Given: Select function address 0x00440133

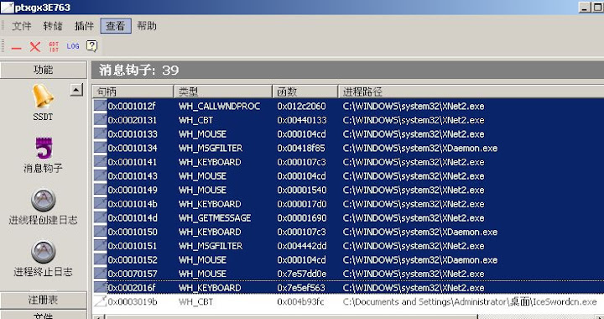Looking at the screenshot, I should pos(302,120).
